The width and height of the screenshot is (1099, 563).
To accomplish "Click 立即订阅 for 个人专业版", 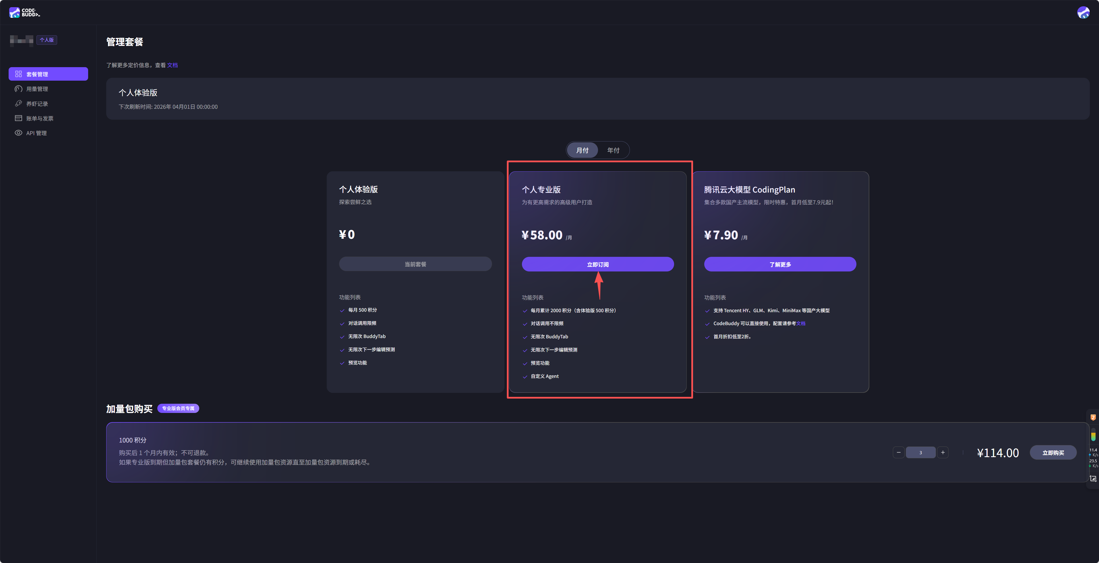I will click(x=598, y=265).
